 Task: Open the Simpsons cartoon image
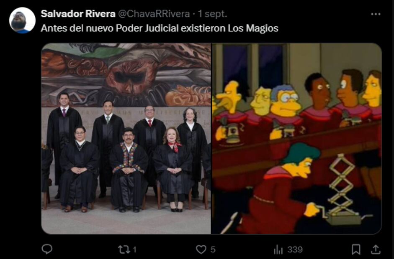(x=297, y=139)
